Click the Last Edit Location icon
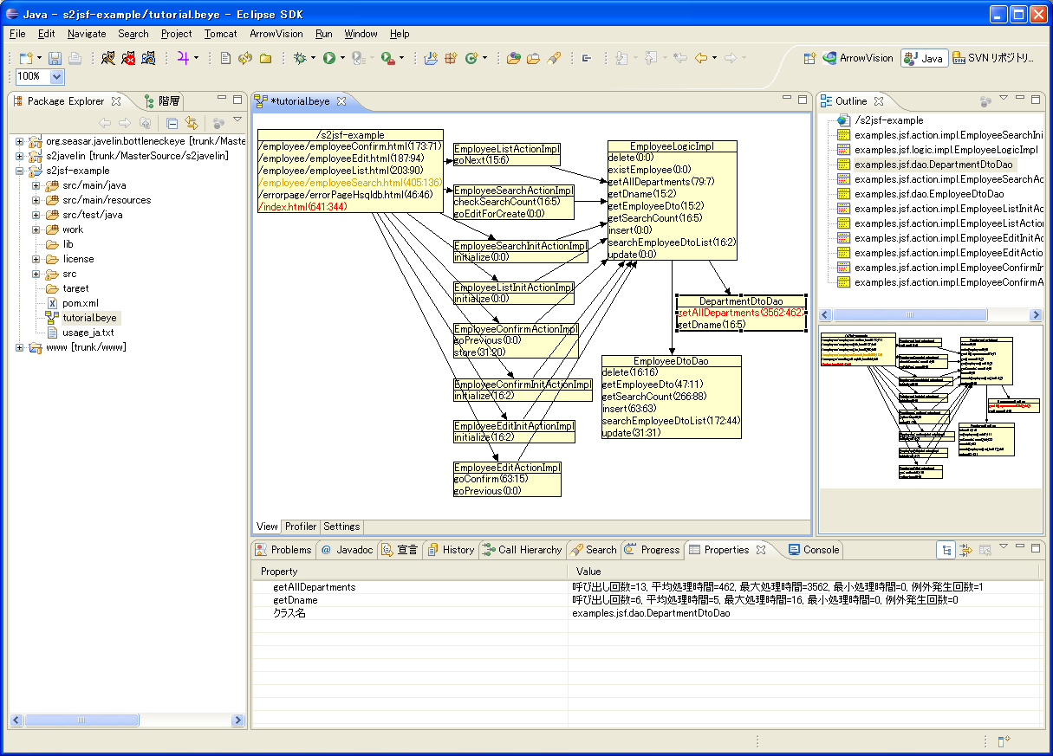1053x756 pixels. click(x=680, y=58)
